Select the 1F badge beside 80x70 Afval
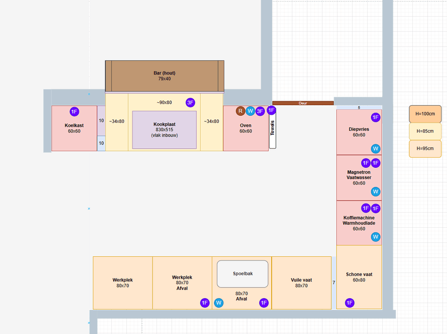The image size is (447, 334). tap(264, 303)
